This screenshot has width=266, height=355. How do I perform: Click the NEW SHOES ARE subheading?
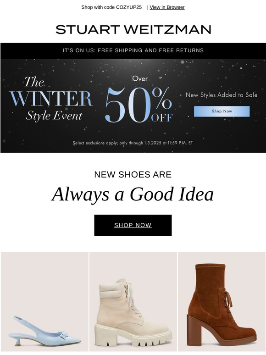coord(133,175)
